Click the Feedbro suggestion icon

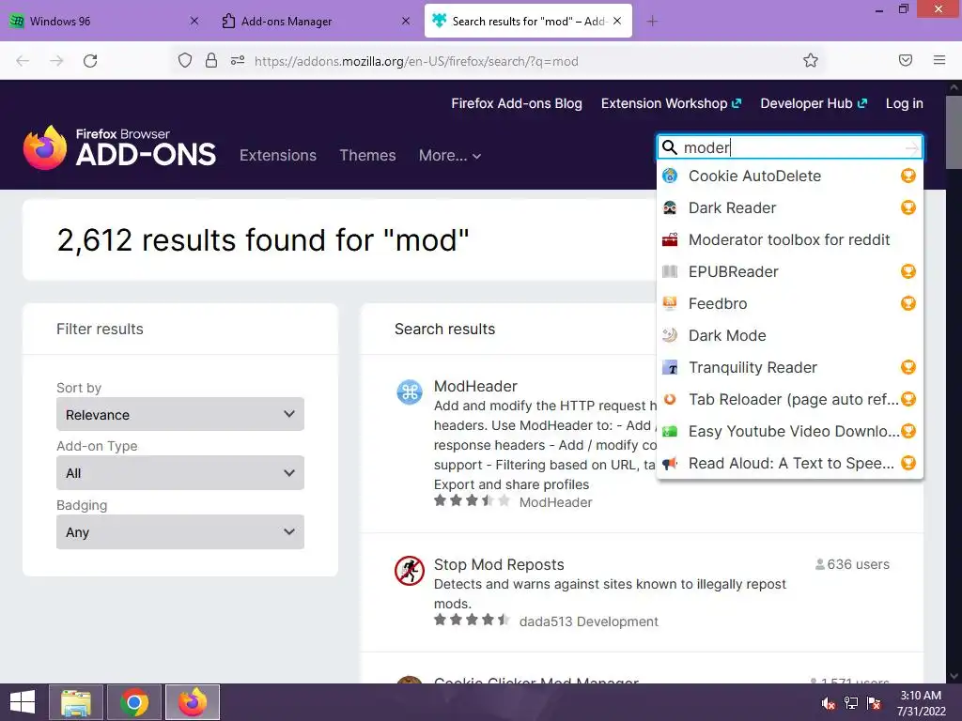(x=670, y=303)
